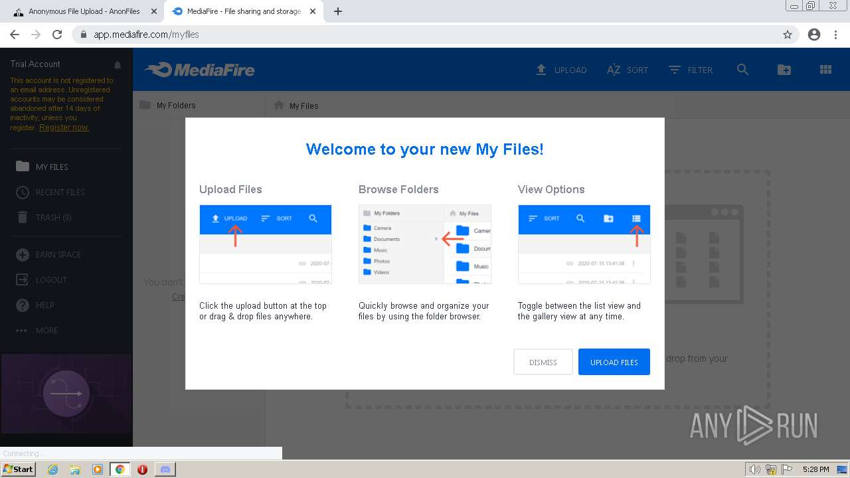Open a new browser tab

[x=338, y=11]
